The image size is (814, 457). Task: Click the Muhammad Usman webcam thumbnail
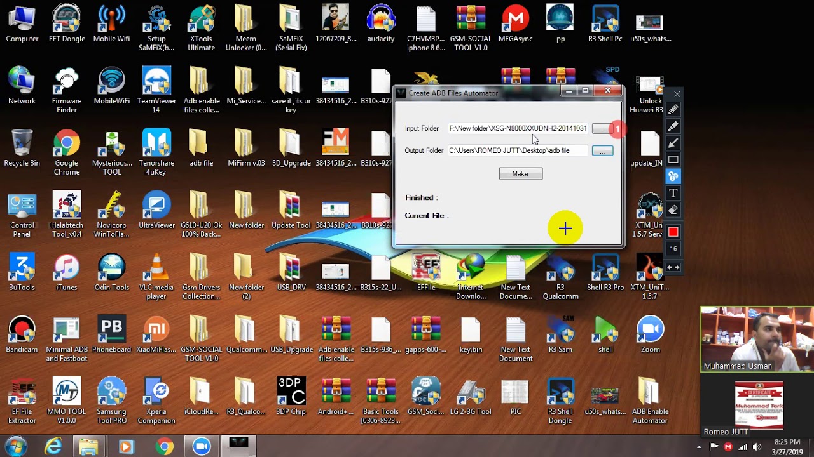(757, 340)
